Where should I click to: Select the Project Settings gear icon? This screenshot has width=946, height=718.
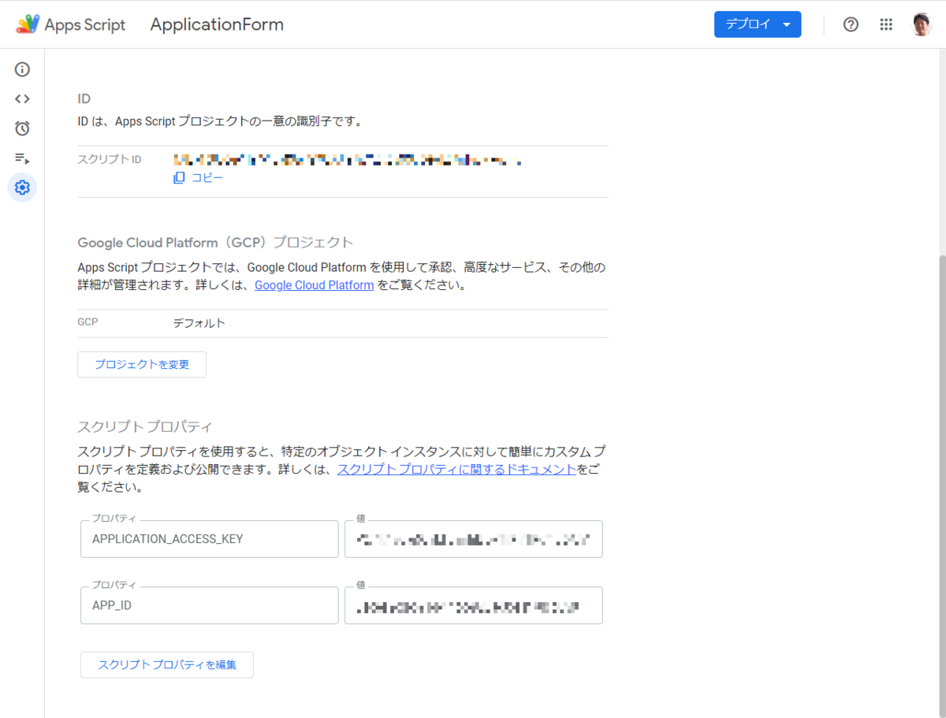click(x=22, y=188)
